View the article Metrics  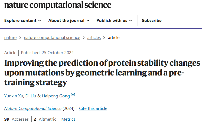tap(68, 119)
